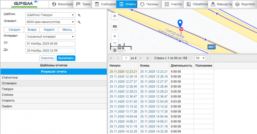Image resolution: width=257 pixels, height=134 pixels.
Task: Toggle map visibility with the eye icon
Action: 115,16
